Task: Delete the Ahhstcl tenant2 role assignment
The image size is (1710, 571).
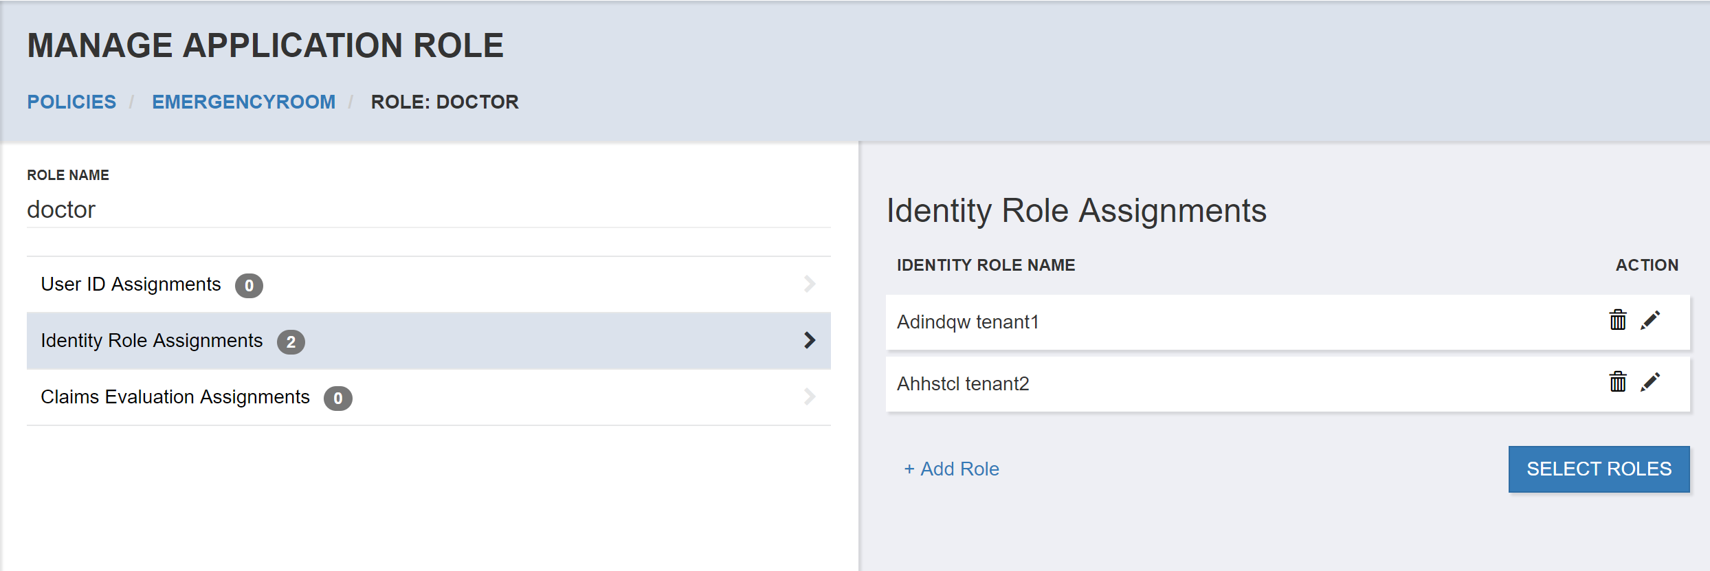Action: click(x=1618, y=381)
